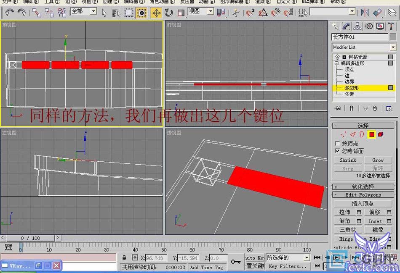Screen dimensions: 400x273
Task: Uncheck the 忽略背面 checkbox
Action: click(x=338, y=151)
